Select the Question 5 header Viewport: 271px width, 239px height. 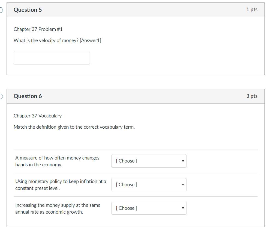(28, 10)
